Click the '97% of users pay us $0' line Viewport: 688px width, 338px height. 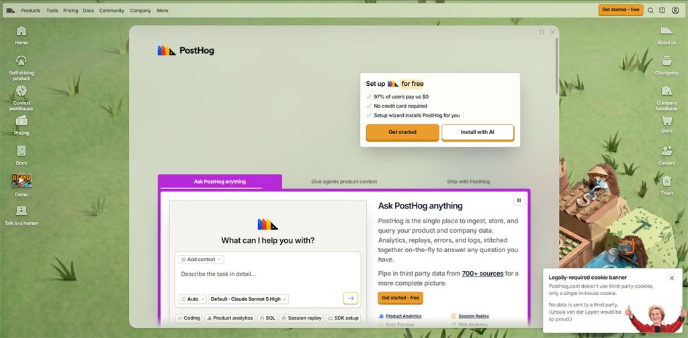(401, 97)
